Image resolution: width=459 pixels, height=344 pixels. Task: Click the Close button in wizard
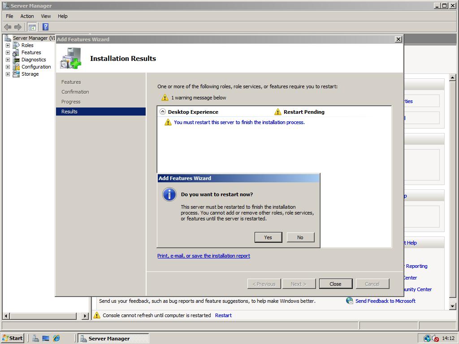tap(336, 284)
